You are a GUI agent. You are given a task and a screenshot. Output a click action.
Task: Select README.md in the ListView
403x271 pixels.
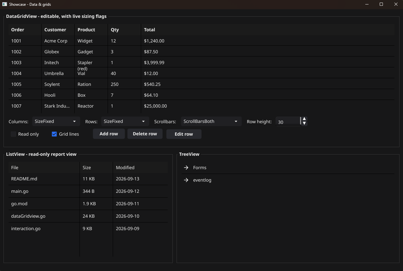click(x=44, y=179)
